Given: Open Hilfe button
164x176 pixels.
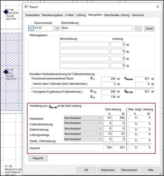Looking at the screenshot, I should (150, 170).
